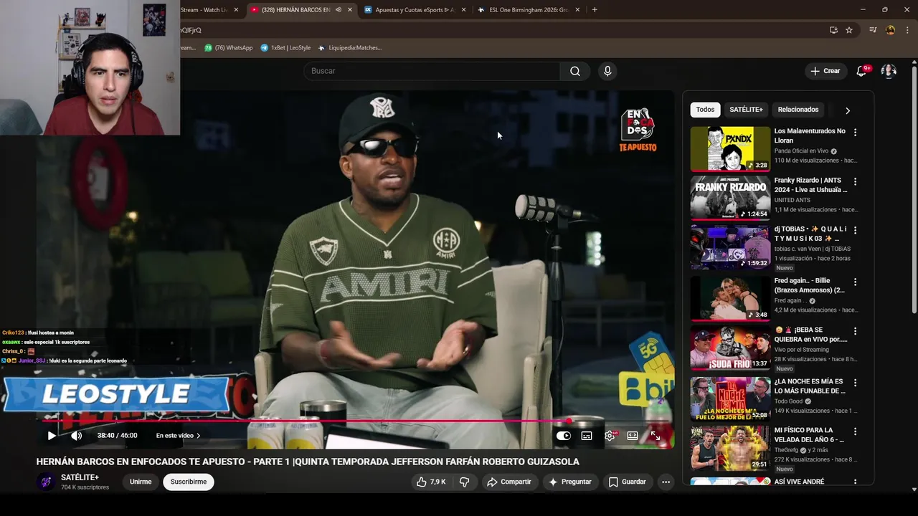
Task: Open '¡BEBA SE QUIEBRA en VIVO' title
Action: coord(811,335)
